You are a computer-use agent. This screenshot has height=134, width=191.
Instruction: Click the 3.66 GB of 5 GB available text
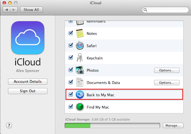coord(110,119)
